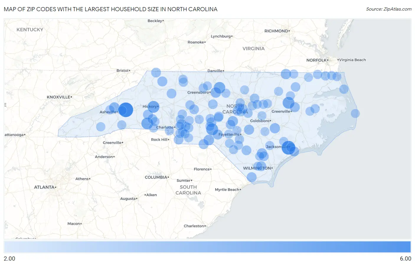This screenshot has width=415, height=265.
Task: Click the Virginia Beach label
Action: coord(352,60)
